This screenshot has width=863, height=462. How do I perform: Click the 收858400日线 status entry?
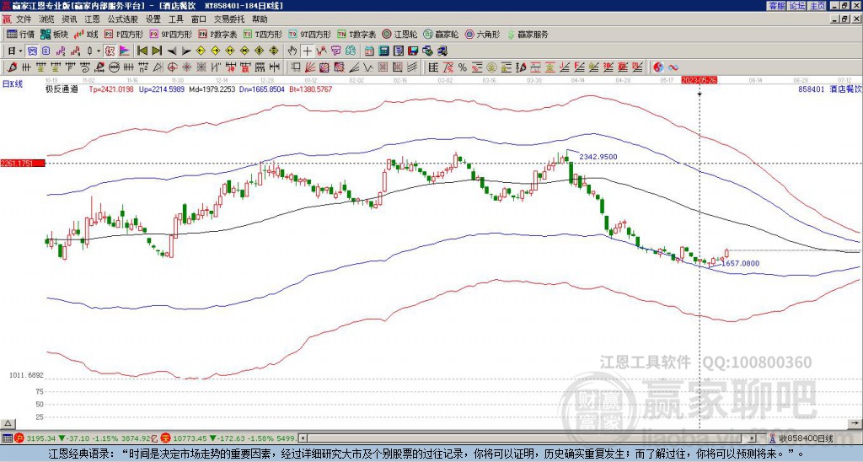[806, 438]
